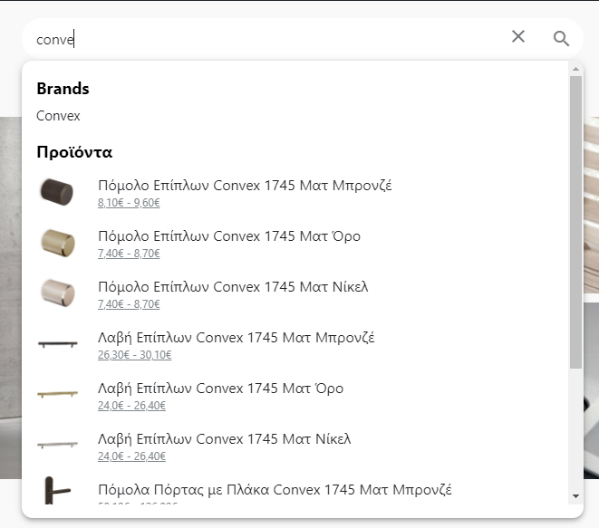Click the 26,30€ - 30,10€ price link
599x528 pixels.
pyautogui.click(x=134, y=355)
